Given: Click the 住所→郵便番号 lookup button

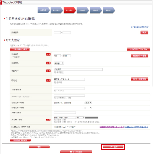Looking at the screenshot, I should [x=140, y=79].
